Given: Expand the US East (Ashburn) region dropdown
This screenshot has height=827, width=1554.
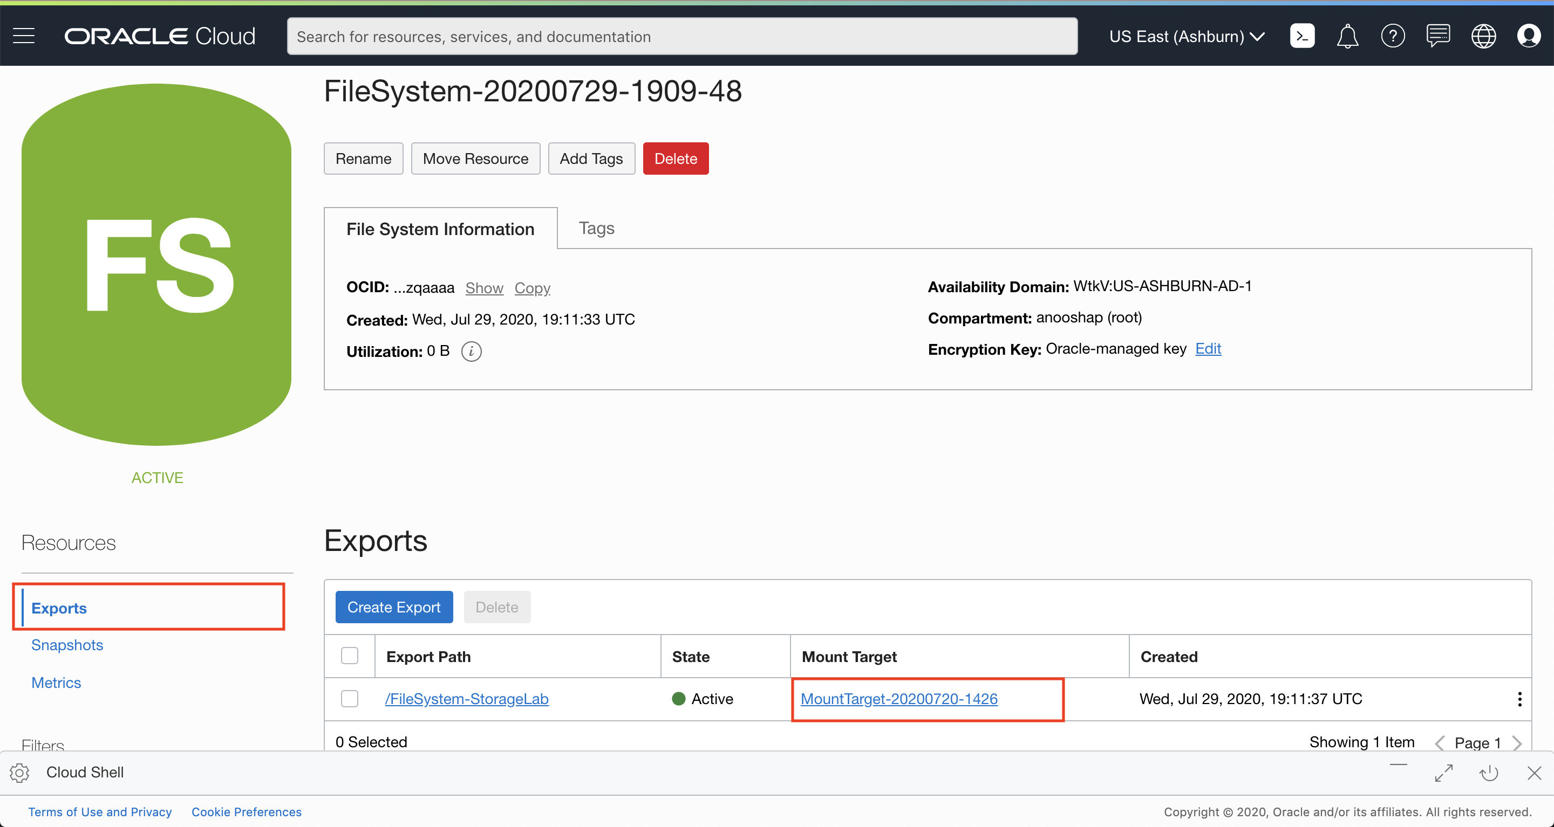Looking at the screenshot, I should tap(1186, 36).
